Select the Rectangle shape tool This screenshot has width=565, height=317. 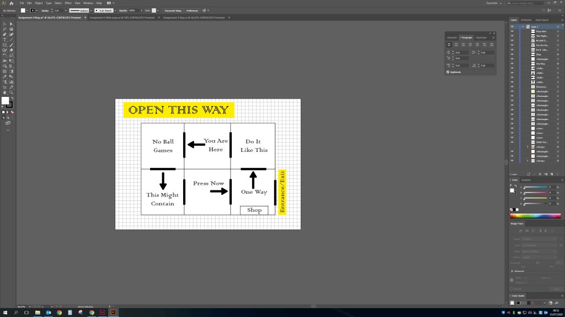pyautogui.click(x=5, y=45)
